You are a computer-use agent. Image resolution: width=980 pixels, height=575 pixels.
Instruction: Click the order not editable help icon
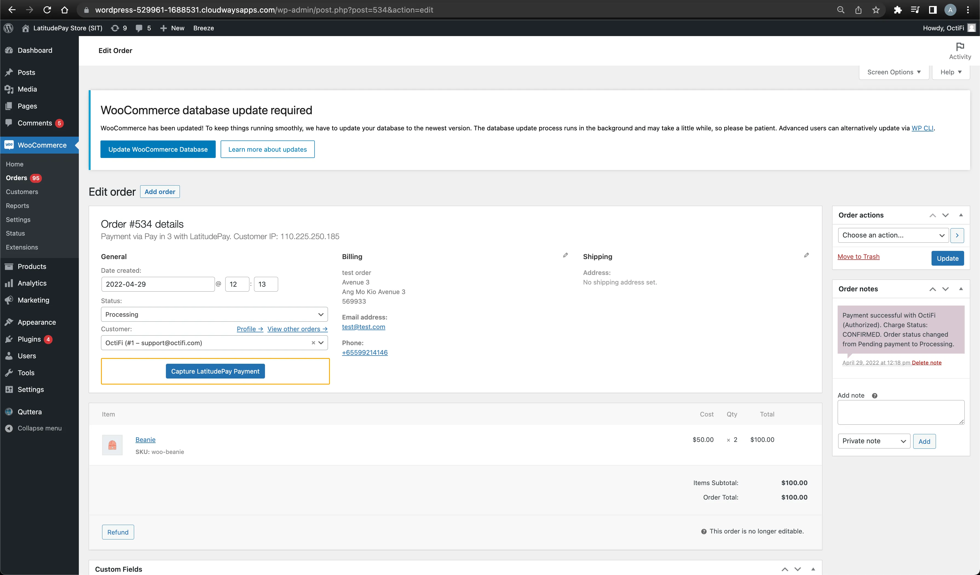click(x=704, y=532)
